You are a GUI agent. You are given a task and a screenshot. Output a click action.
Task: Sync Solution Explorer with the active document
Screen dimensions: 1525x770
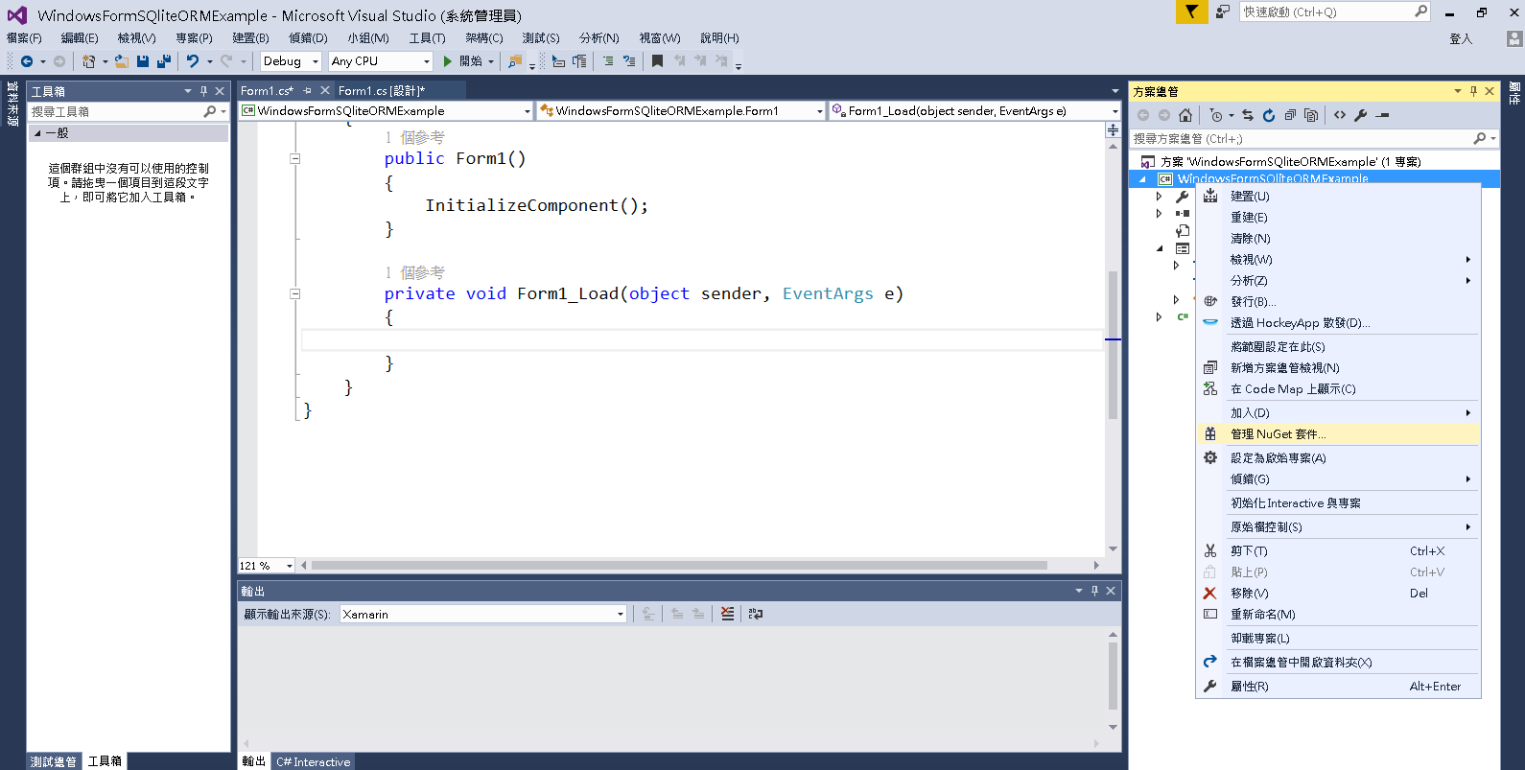pos(1248,115)
